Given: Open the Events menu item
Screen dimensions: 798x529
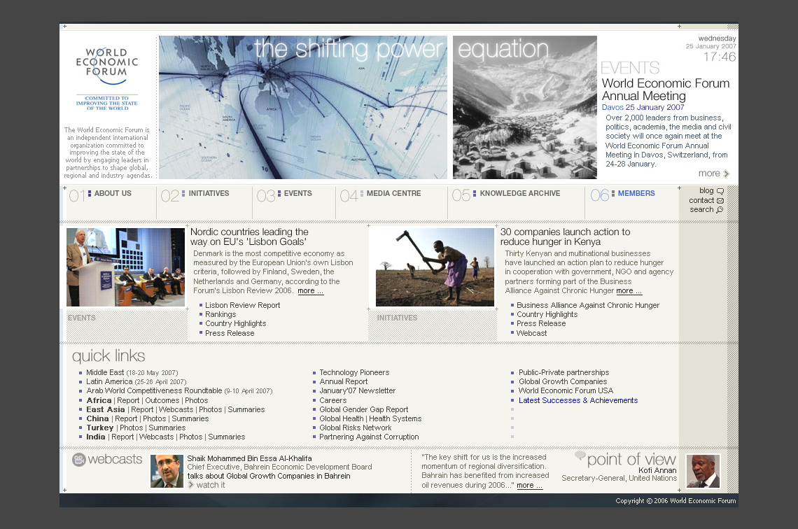Looking at the screenshot, I should 297,193.
